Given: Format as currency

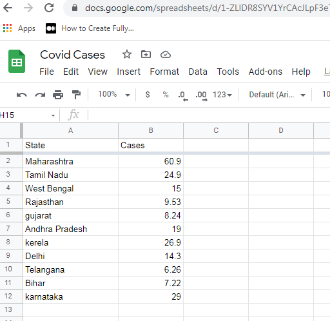Looking at the screenshot, I should coord(148,95).
